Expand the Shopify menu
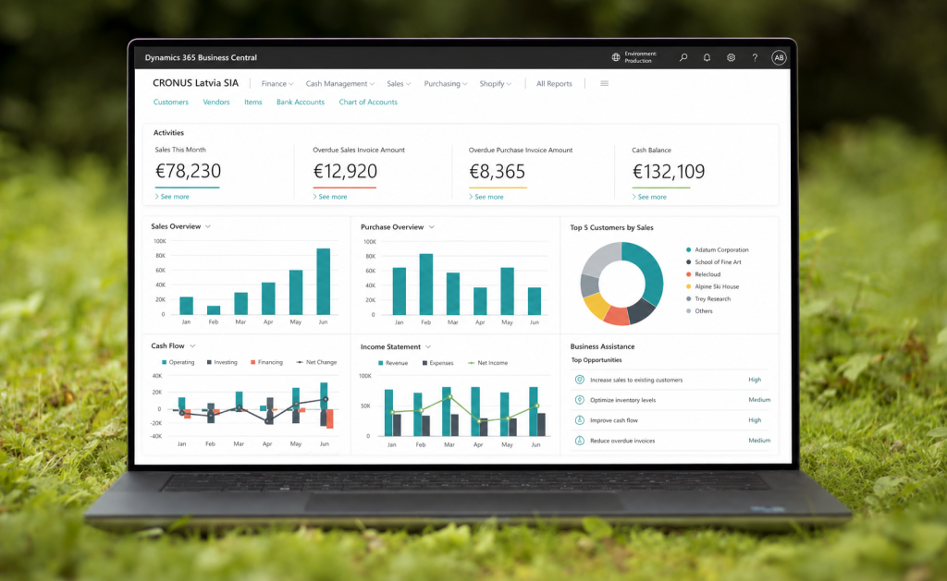 pos(496,84)
